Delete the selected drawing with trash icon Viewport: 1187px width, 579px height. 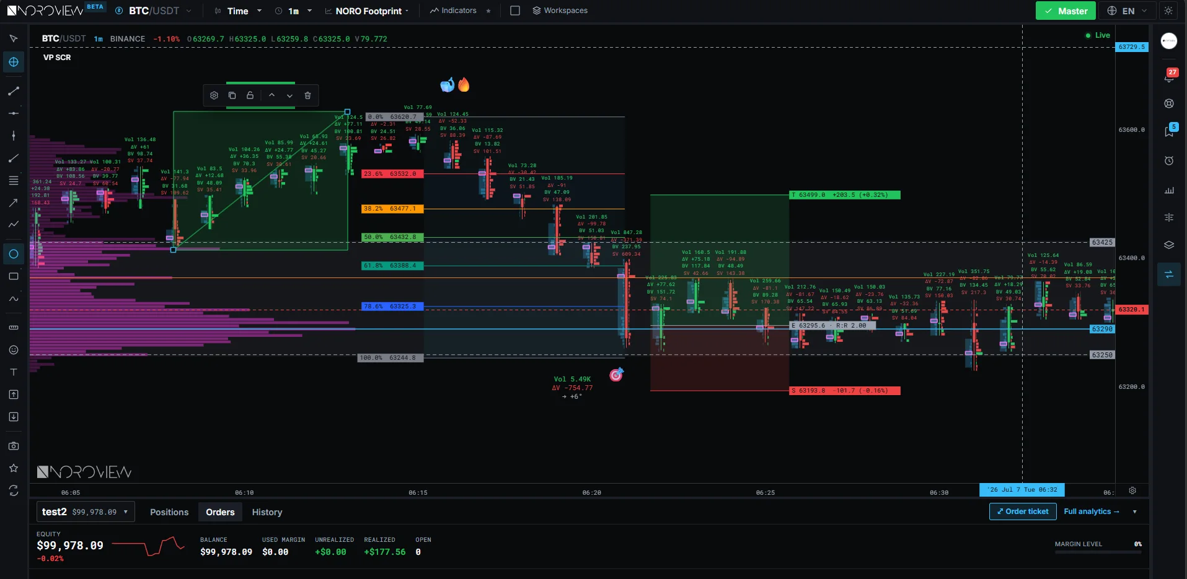307,95
